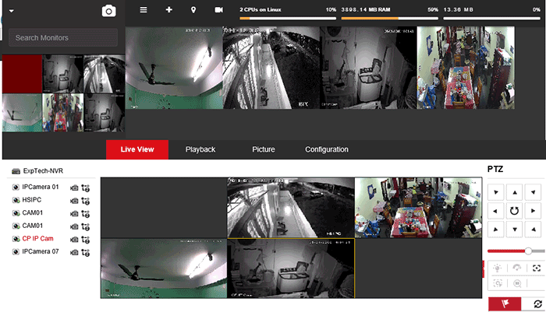Toggle live view icon beside CP IP Cam name
Screen dimensions: 546x312
(16, 239)
